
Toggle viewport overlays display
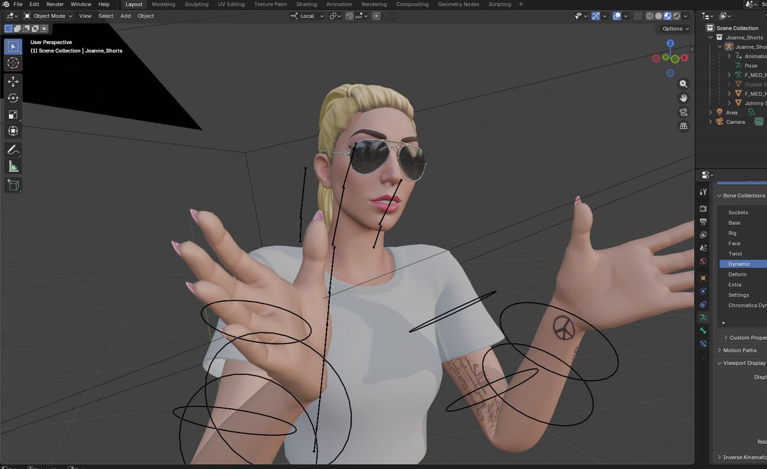616,16
